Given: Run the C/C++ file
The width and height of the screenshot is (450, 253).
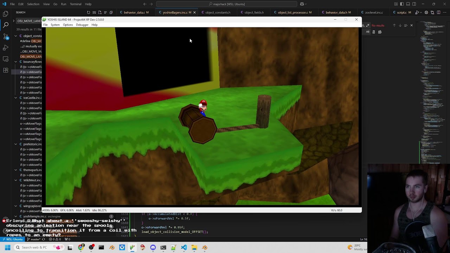Looking at the screenshot, I should coord(417,12).
